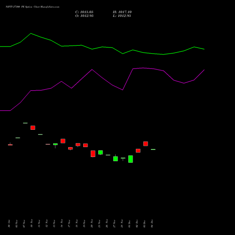Click the large red candlestick above 20 Nov

tap(93, 154)
